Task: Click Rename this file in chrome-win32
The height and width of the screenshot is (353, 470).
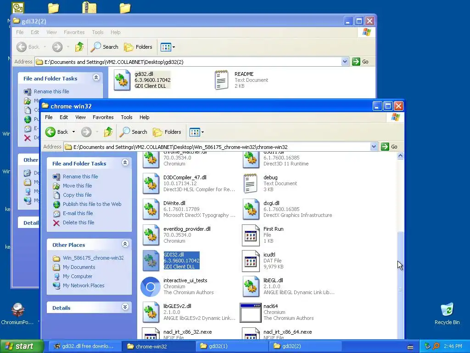Action: pyautogui.click(x=80, y=176)
